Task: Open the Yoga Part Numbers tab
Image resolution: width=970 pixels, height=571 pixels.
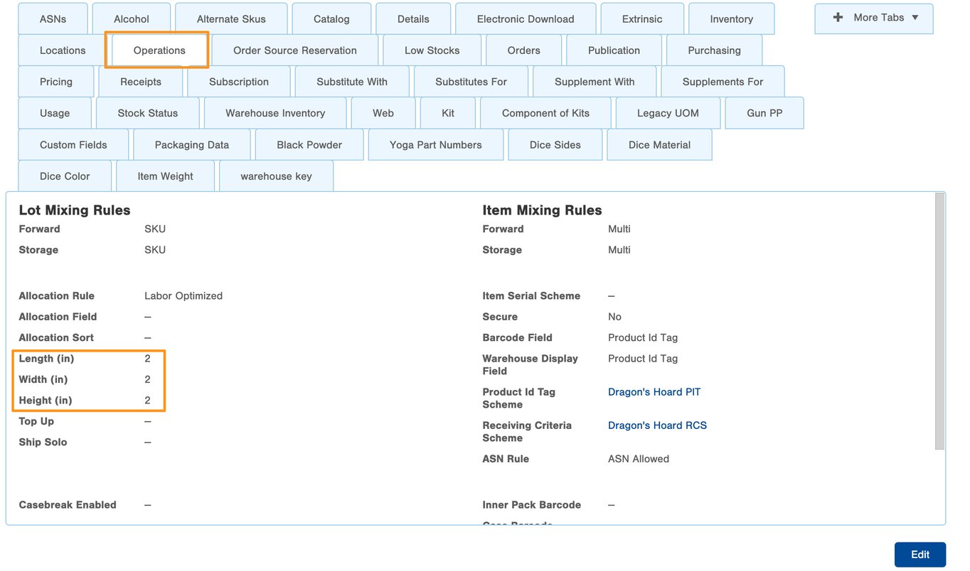Action: pyautogui.click(x=435, y=145)
